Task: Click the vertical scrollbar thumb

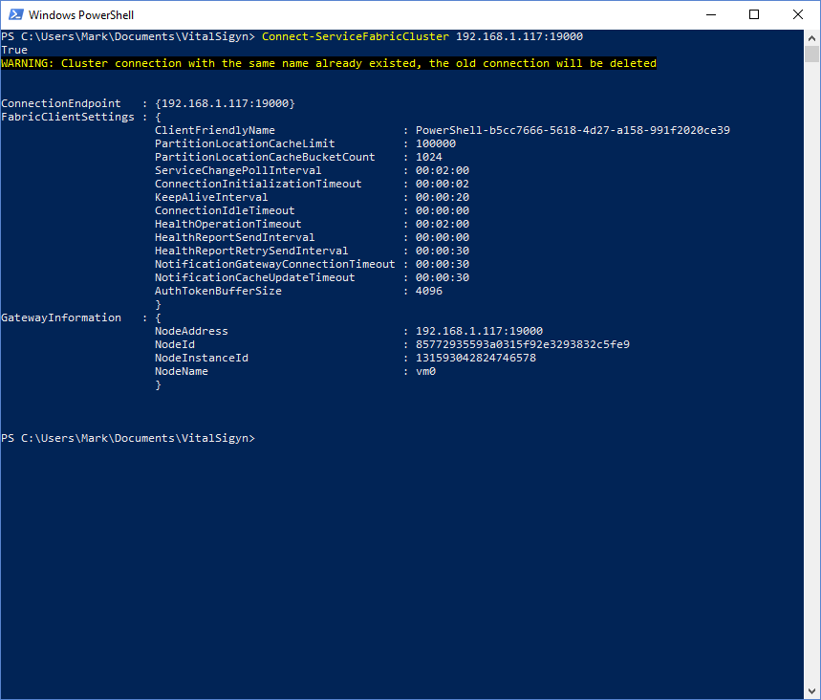Action: pyautogui.click(x=811, y=54)
